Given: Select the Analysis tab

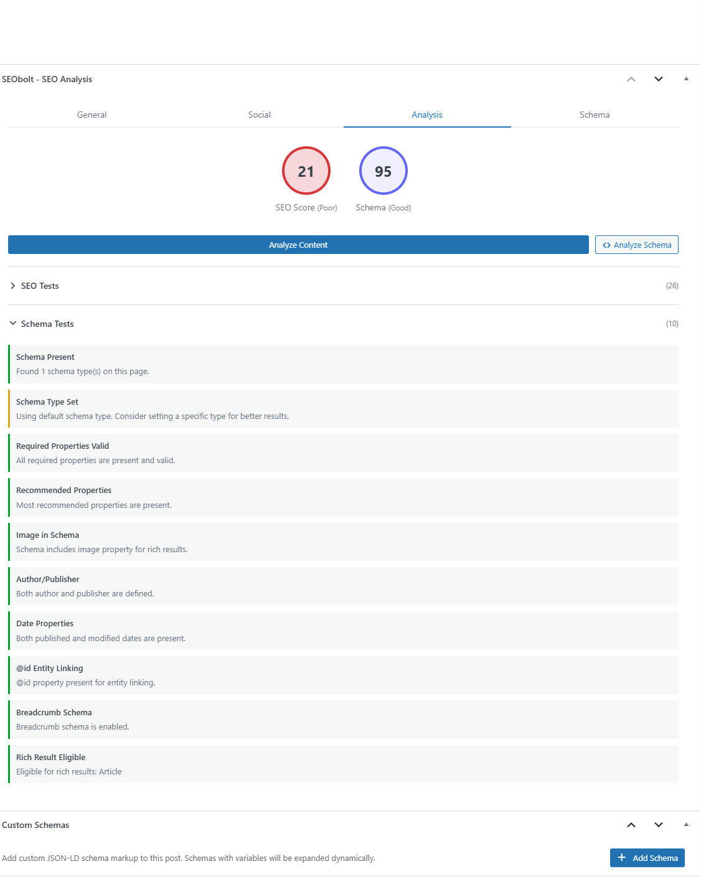Looking at the screenshot, I should pyautogui.click(x=426, y=115).
